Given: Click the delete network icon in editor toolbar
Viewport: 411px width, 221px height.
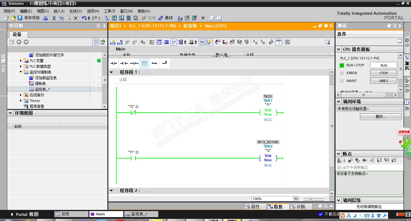Looking at the screenshot, I should (120, 42).
